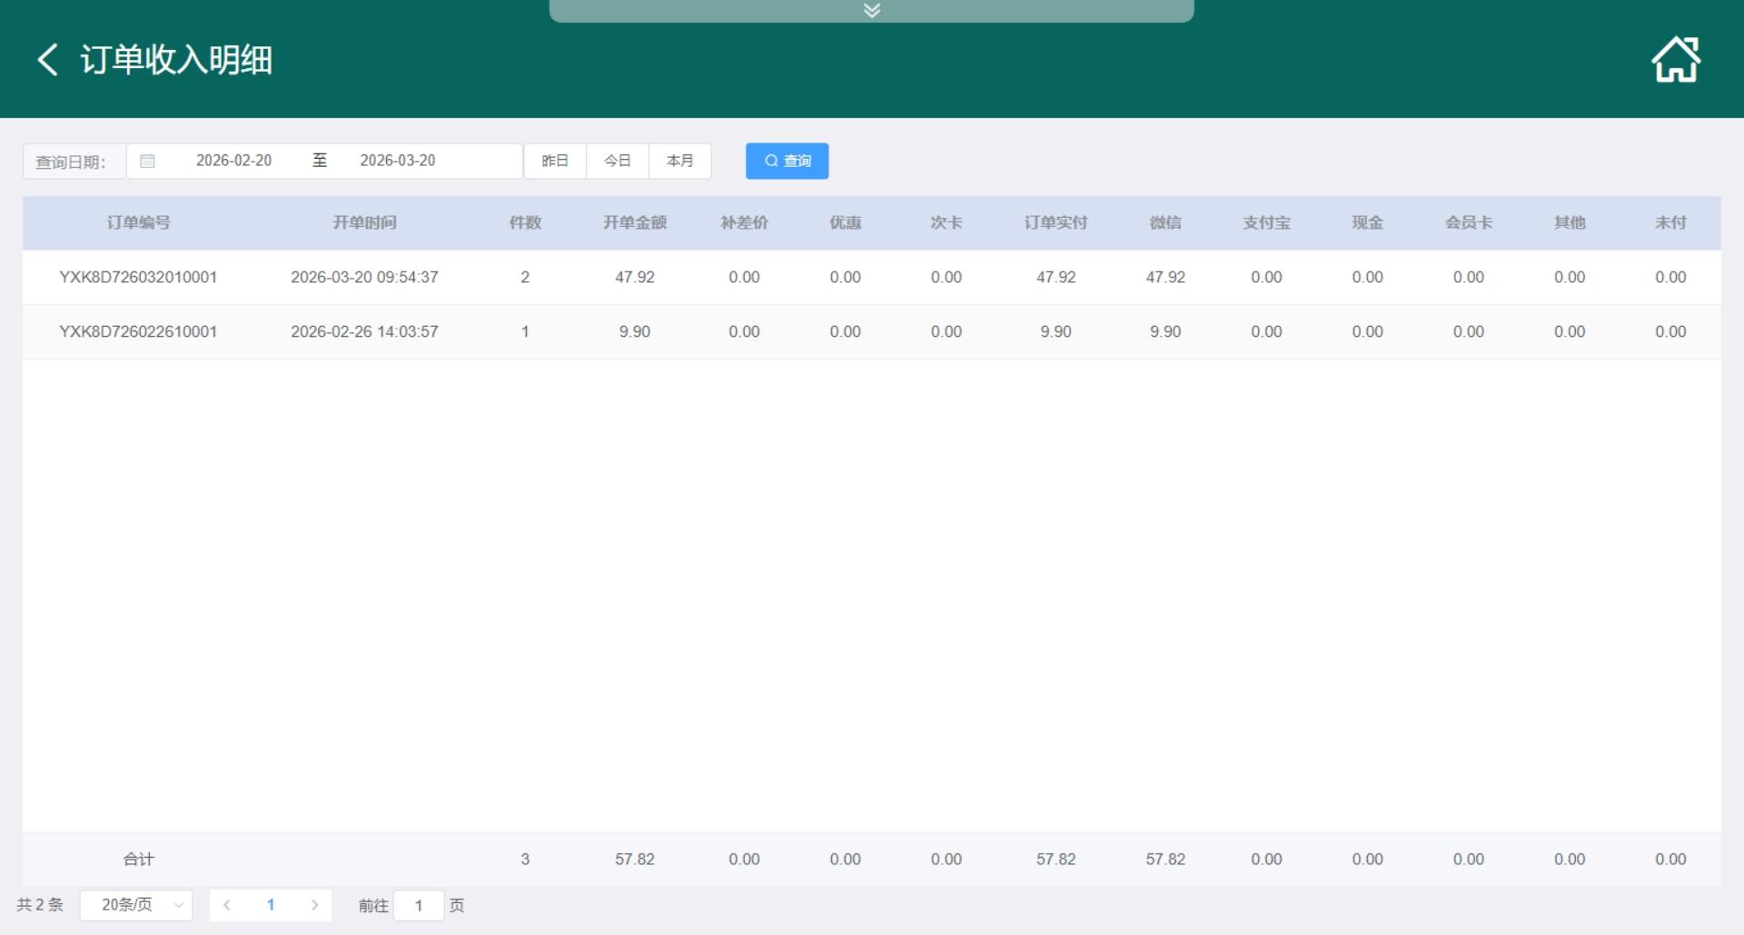1744x935 pixels.
Task: Click the back arrow beside 订单收入明细
Action: click(47, 60)
